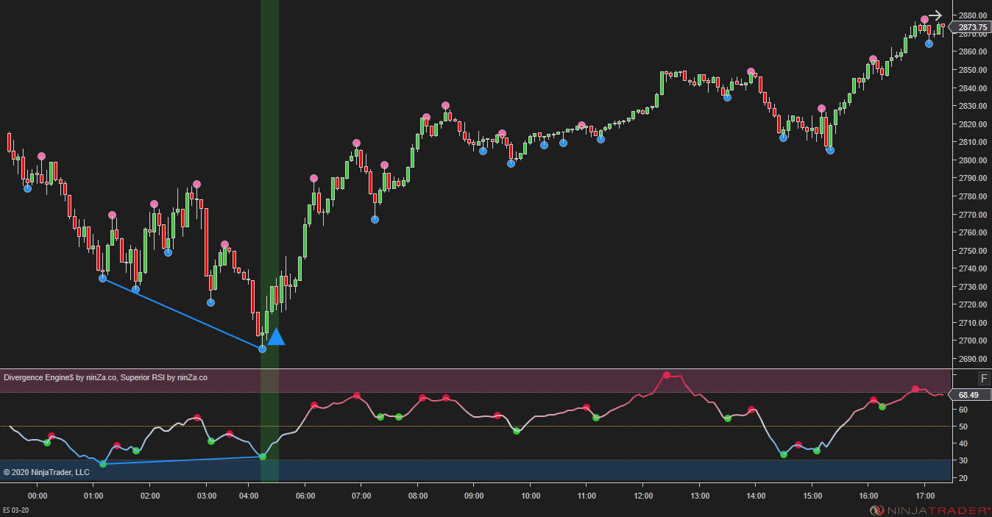992x517 pixels.
Task: Click the Superior RSI by ninZa.co label
Action: click(165, 377)
